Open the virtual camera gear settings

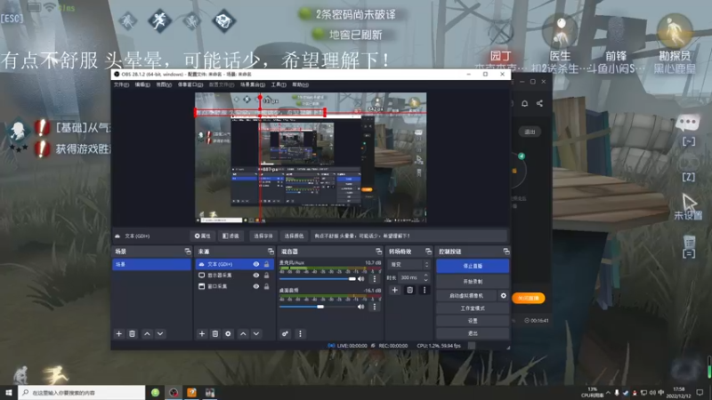503,296
